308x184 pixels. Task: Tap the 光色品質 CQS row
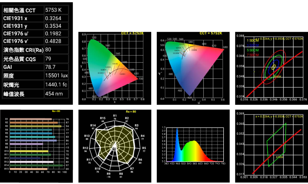[35, 59]
